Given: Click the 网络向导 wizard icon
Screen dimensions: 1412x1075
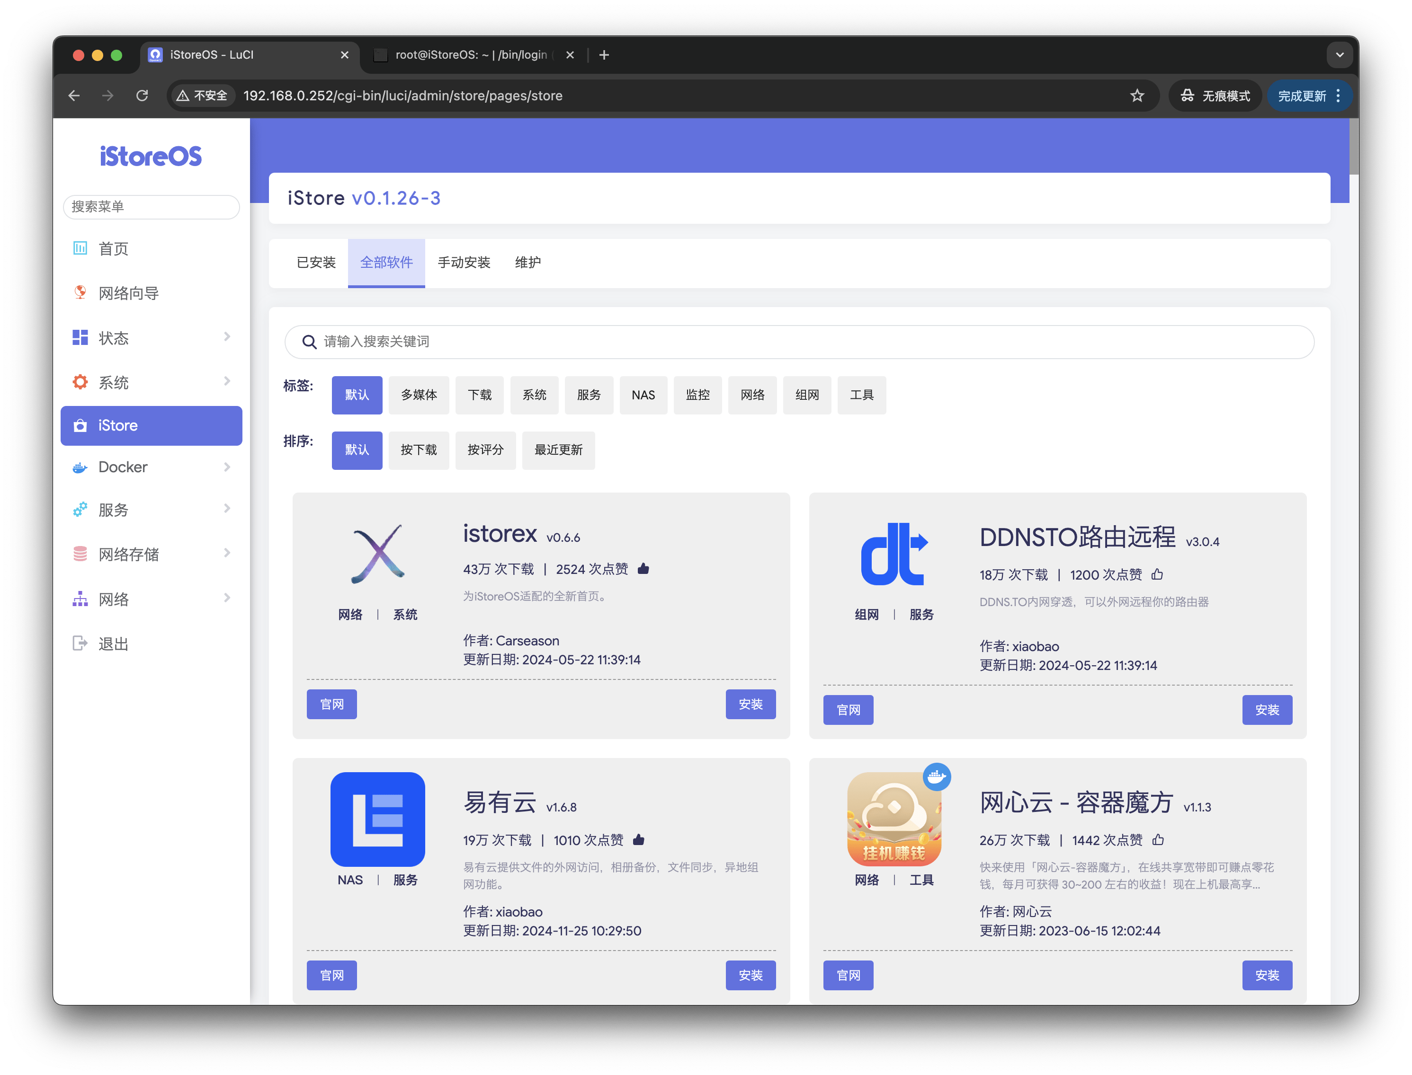Looking at the screenshot, I should click(80, 293).
